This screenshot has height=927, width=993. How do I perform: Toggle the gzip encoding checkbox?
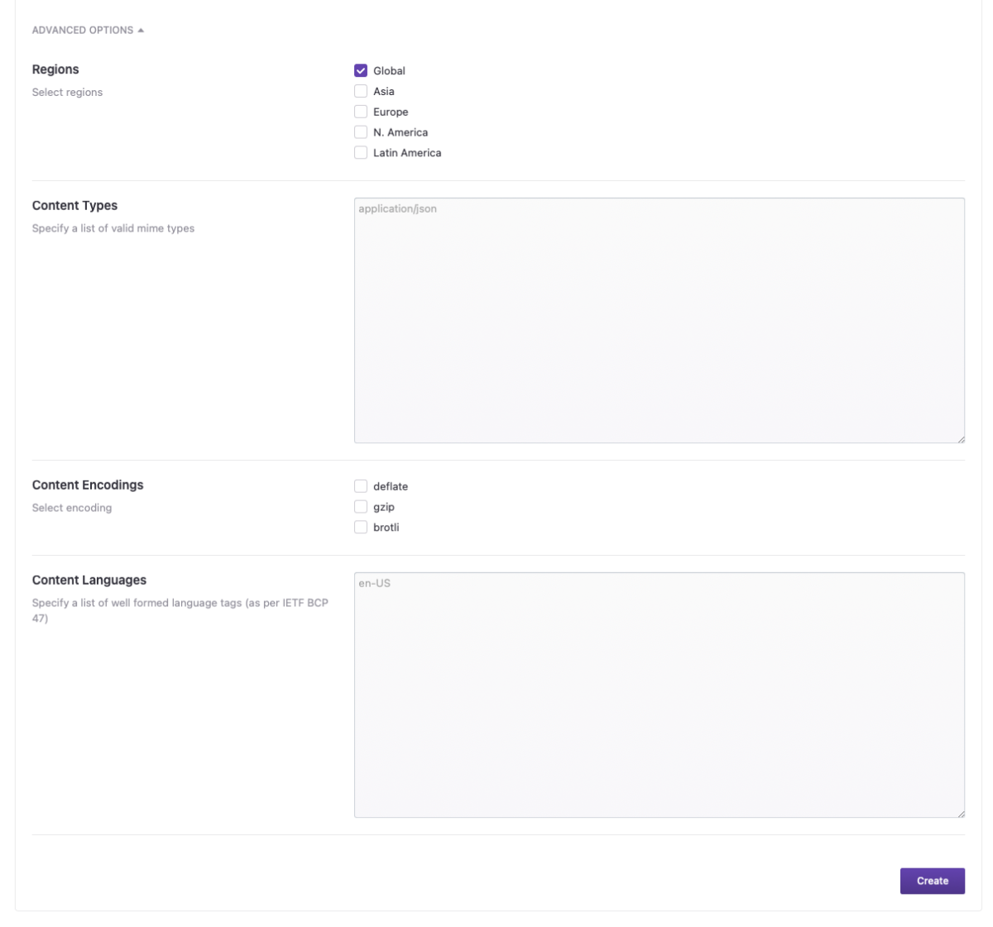[x=361, y=507]
